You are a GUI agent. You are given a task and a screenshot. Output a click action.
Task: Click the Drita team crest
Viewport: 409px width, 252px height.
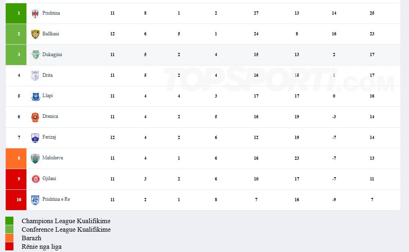(35, 76)
